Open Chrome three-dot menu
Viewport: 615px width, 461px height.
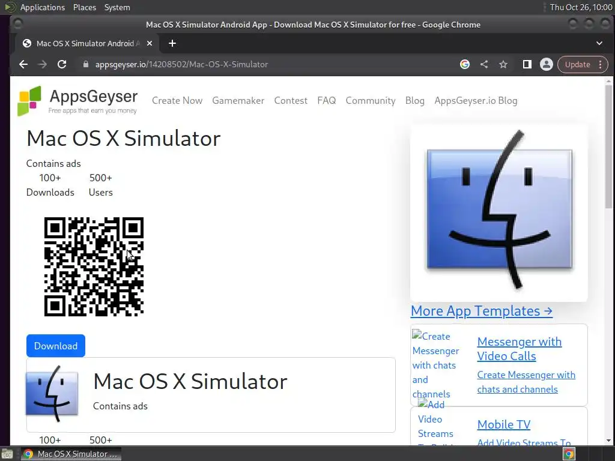click(601, 64)
